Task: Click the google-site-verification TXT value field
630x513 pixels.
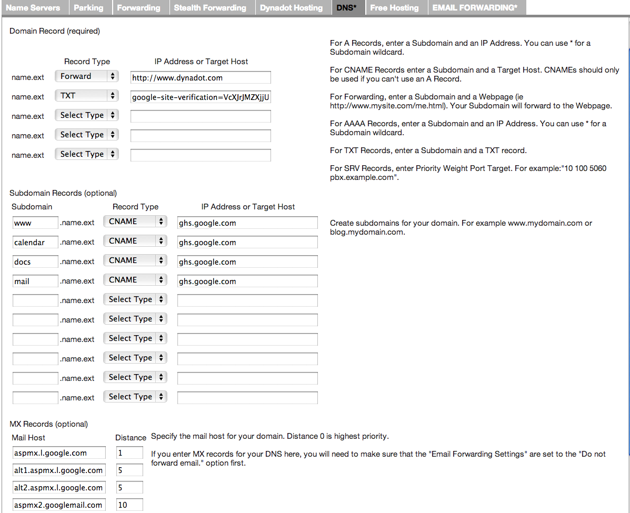Action: (x=200, y=97)
